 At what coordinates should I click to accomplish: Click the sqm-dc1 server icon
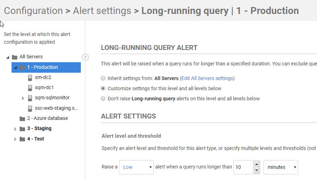point(30,88)
